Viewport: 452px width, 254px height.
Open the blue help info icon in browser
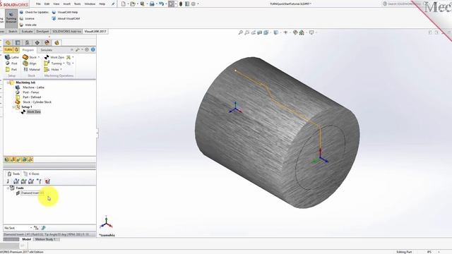coord(93,49)
